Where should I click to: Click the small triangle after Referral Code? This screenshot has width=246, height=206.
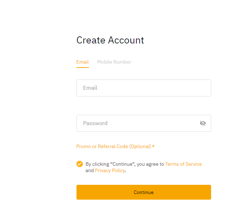coord(153,146)
